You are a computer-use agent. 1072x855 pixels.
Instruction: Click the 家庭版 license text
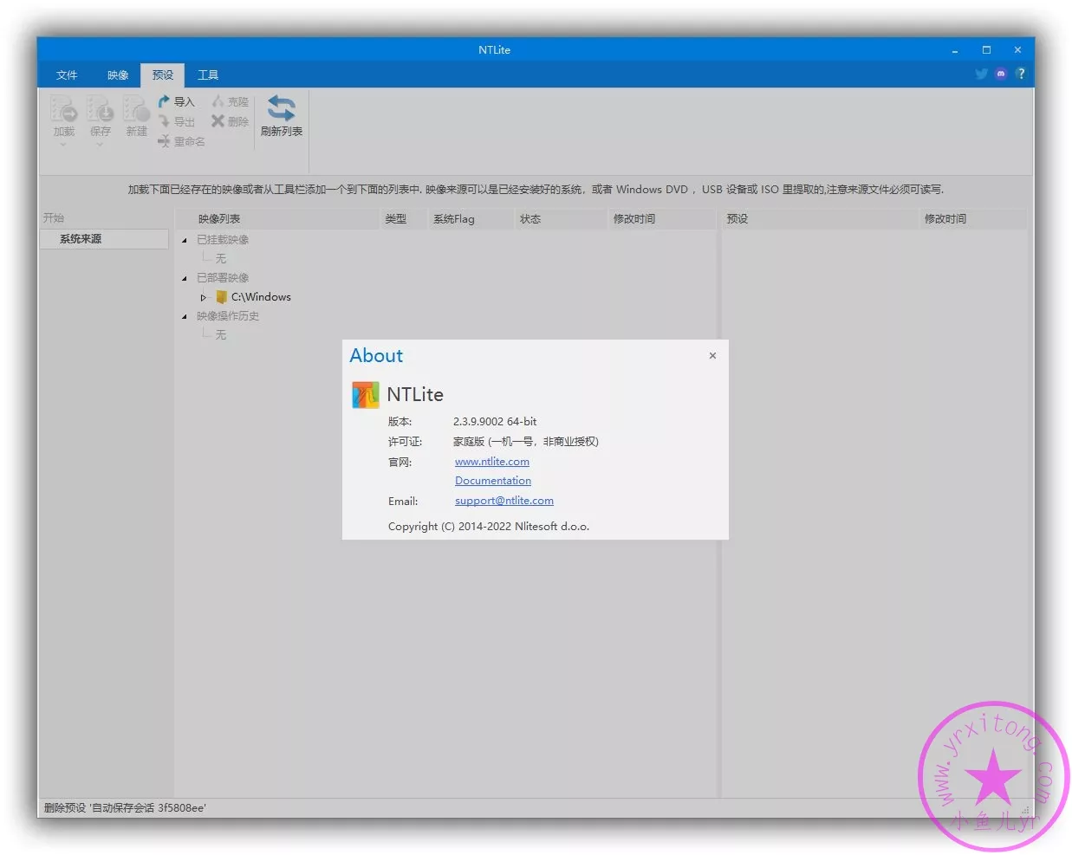click(x=525, y=442)
